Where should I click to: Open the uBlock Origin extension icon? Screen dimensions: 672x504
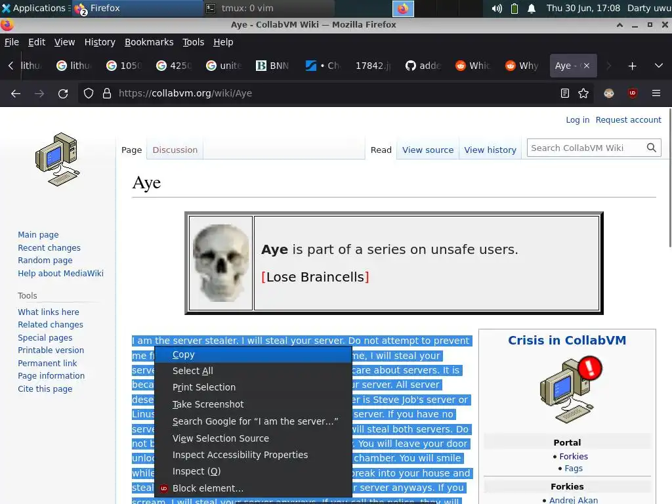point(632,93)
